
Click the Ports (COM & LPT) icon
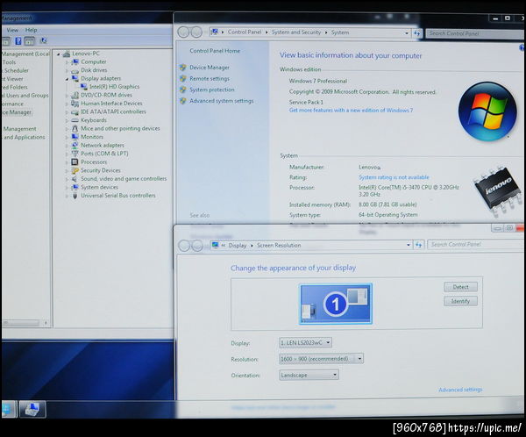[75, 154]
